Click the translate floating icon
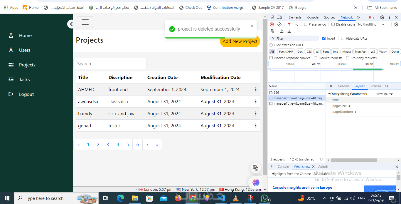Screen dimensions: 401x204 (256, 168)
